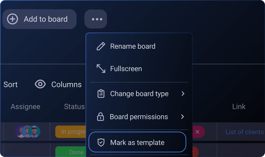This screenshot has height=157, width=265.
Task: Select Rename board from the menu
Action: [132, 46]
